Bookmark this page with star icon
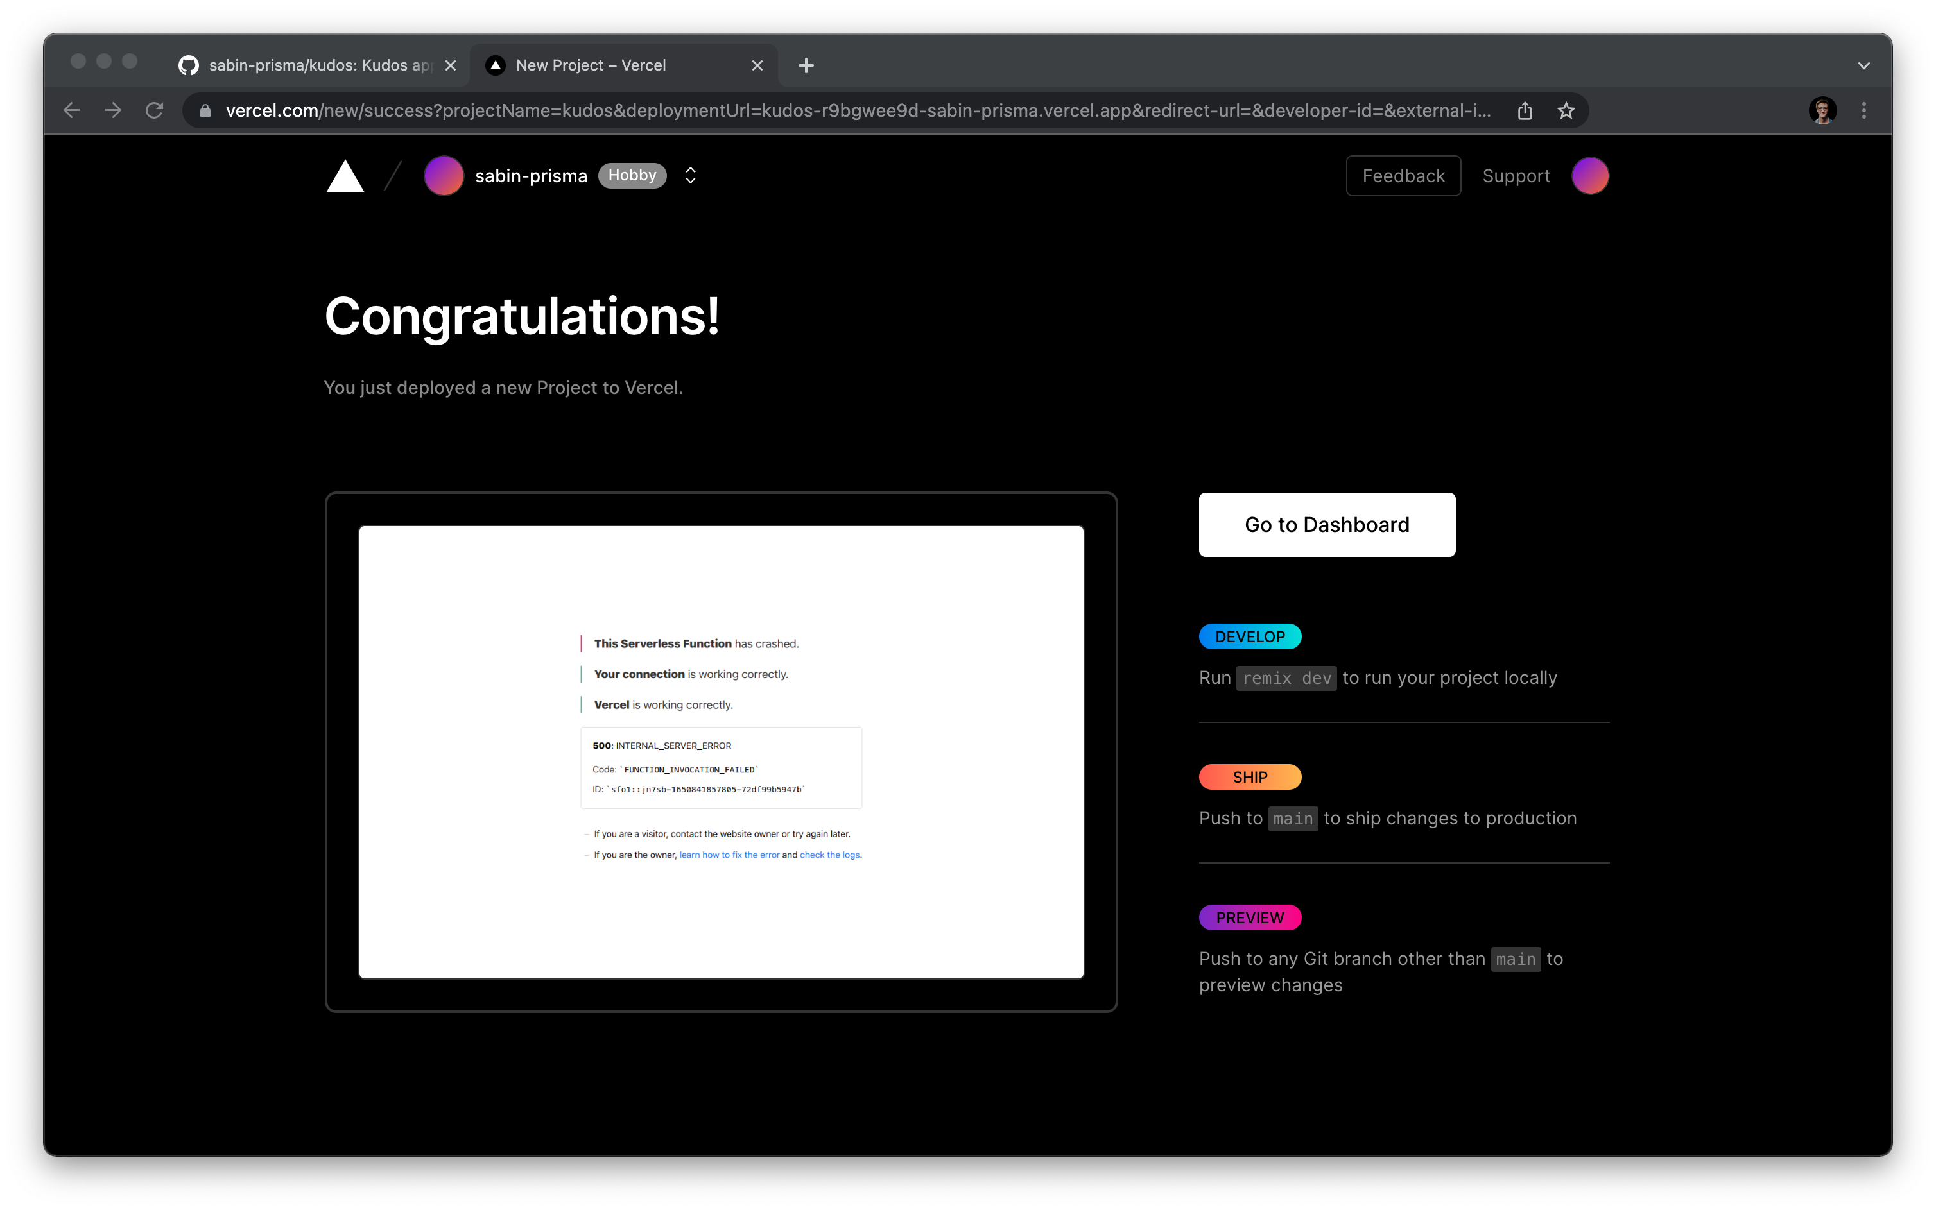The height and width of the screenshot is (1210, 1936). click(x=1566, y=110)
